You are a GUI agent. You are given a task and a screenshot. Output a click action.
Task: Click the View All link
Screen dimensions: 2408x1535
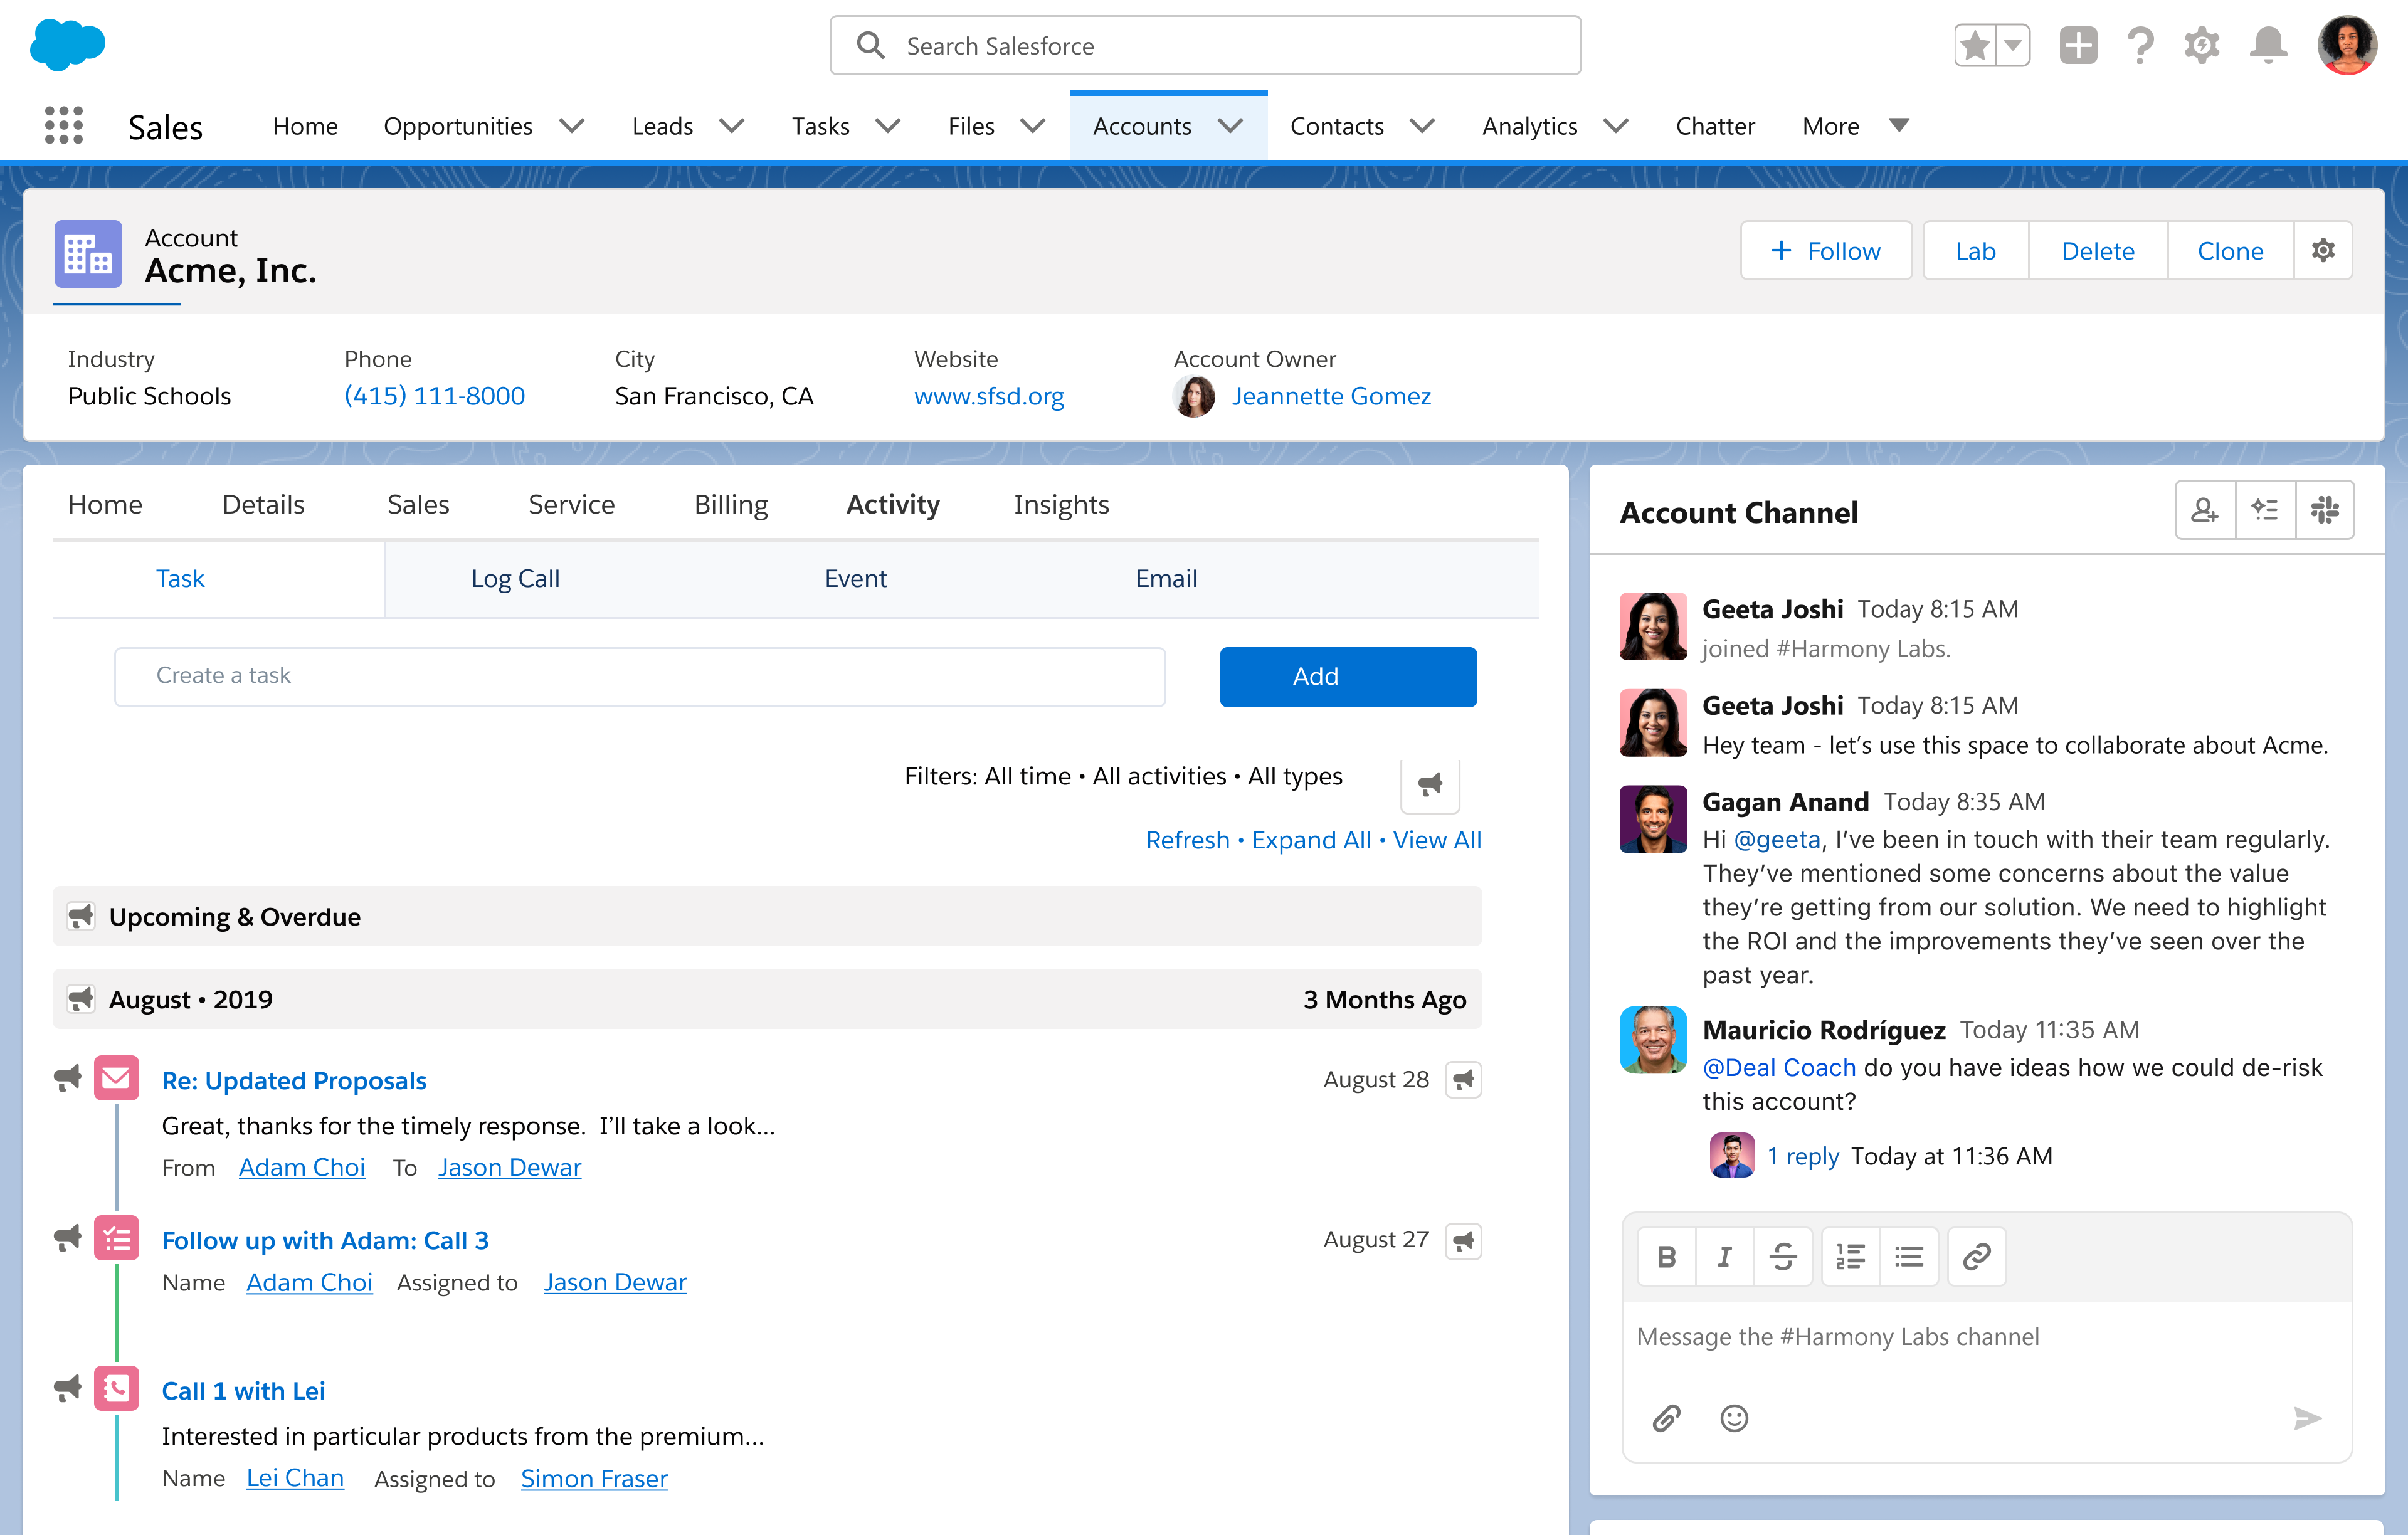pos(1437,840)
